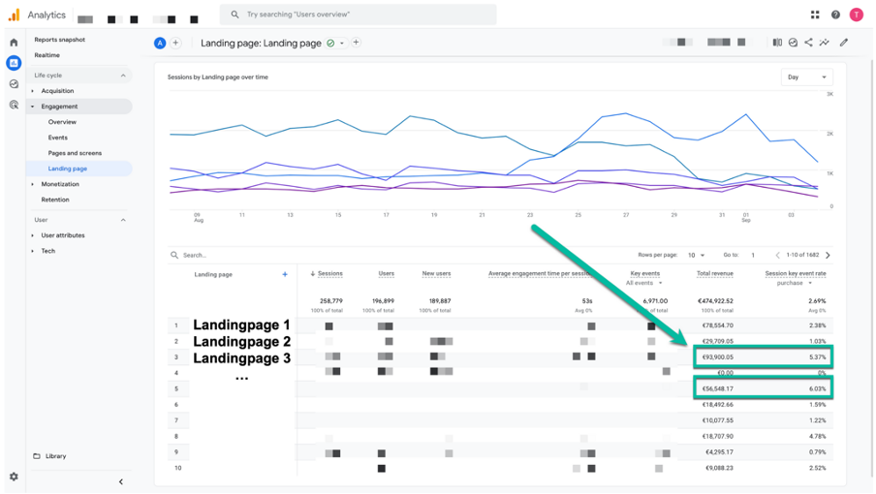The image size is (876, 494).
Task: Open the Advertising icon in left rail
Action: pos(14,105)
